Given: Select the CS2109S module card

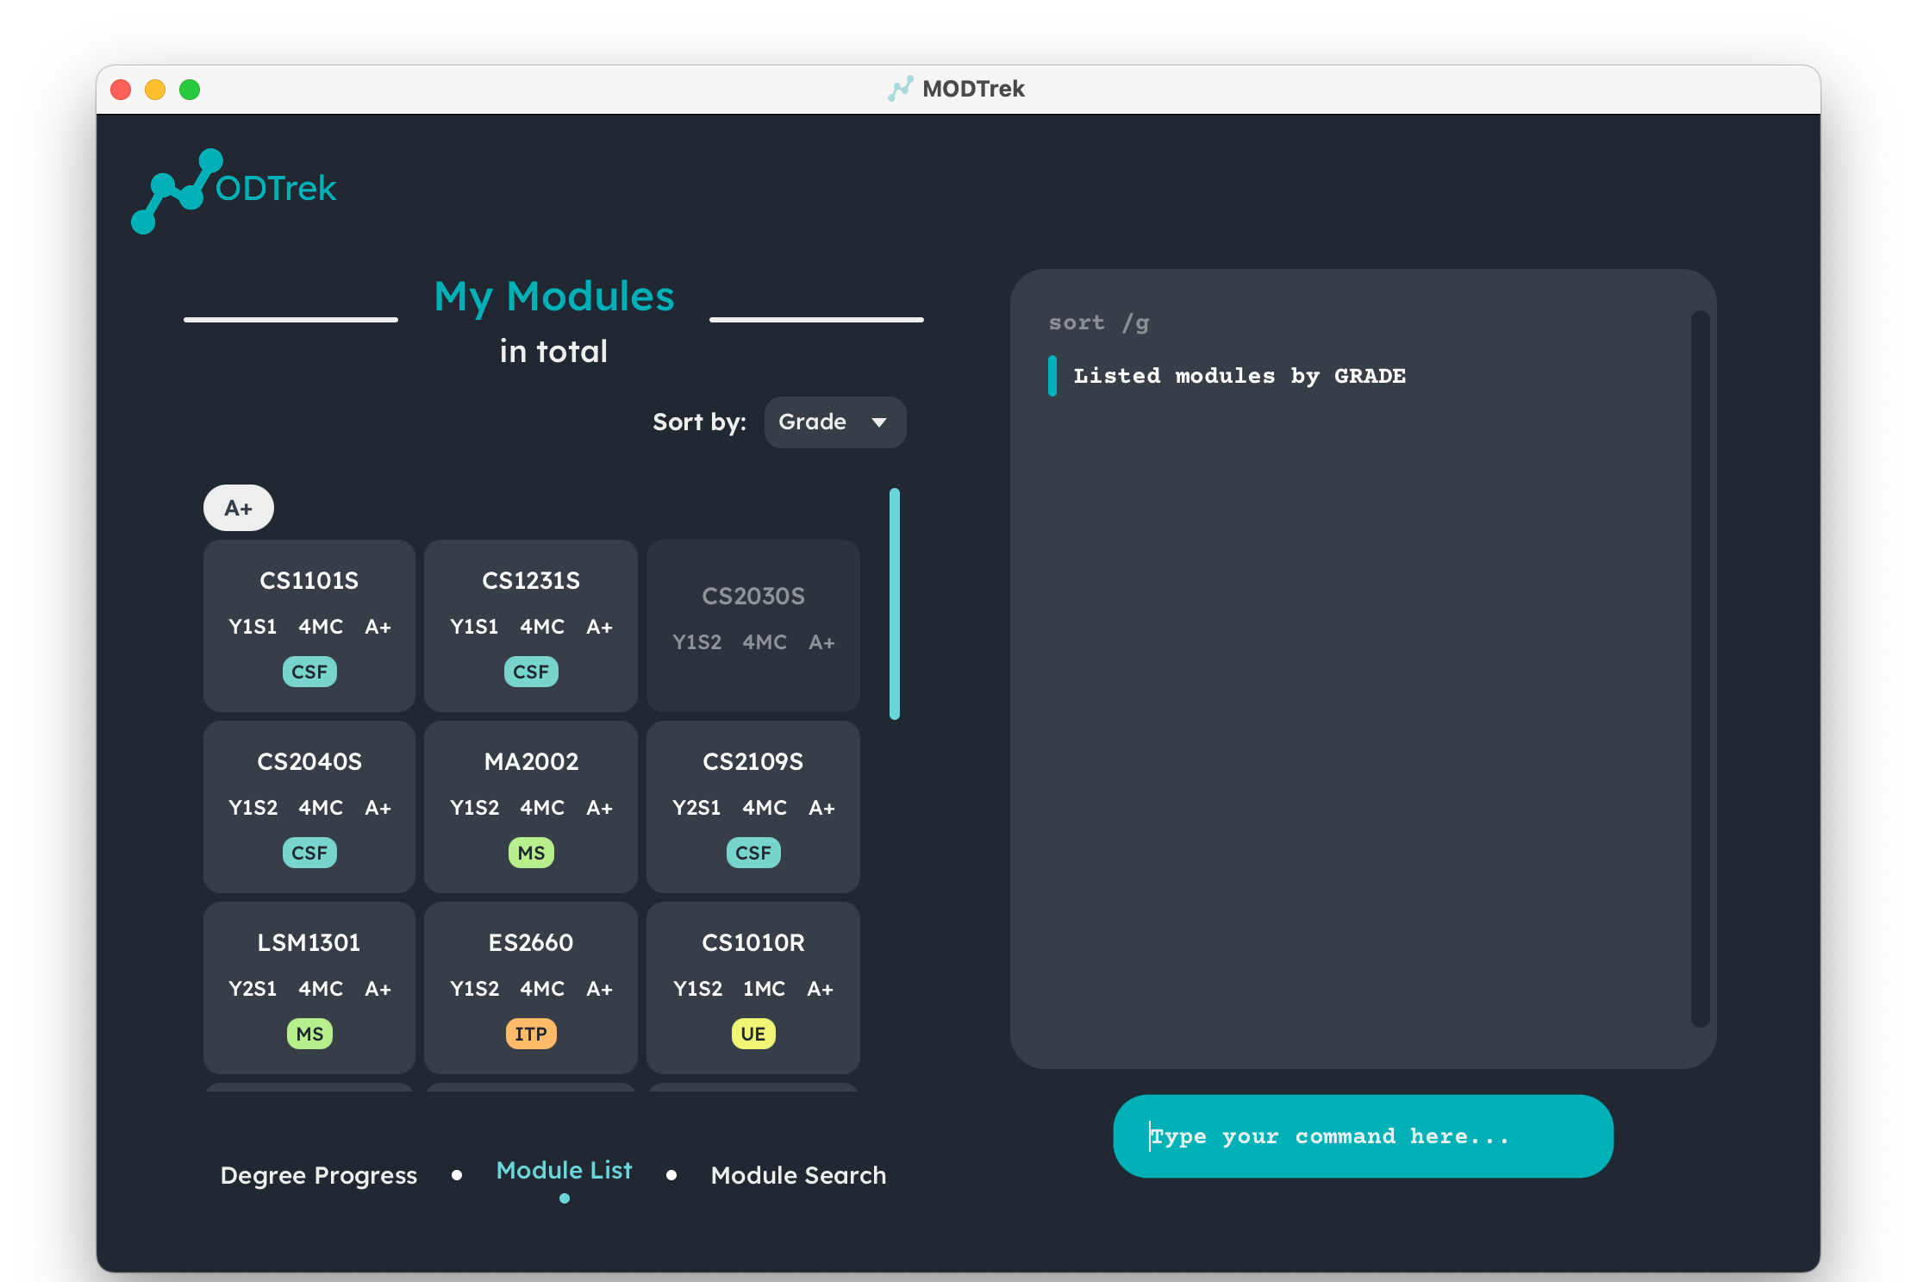Looking at the screenshot, I should coord(753,807).
